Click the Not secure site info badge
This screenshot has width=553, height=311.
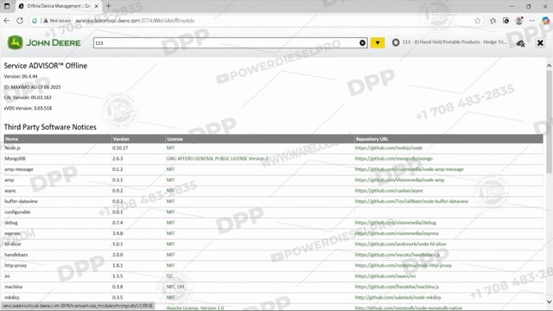click(x=57, y=21)
